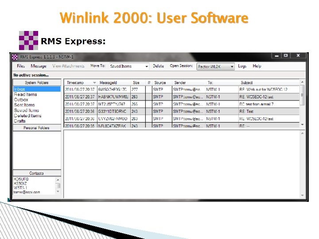Click the Timestamp column sort arrow
319x239 pixels.
pyautogui.click(x=94, y=83)
